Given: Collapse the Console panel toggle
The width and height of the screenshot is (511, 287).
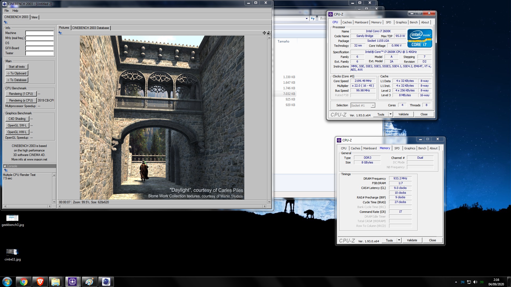Looking at the screenshot, I should 5,166.
